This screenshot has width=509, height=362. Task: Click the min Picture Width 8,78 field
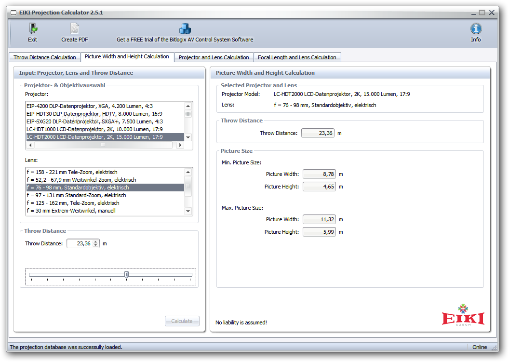[320, 174]
